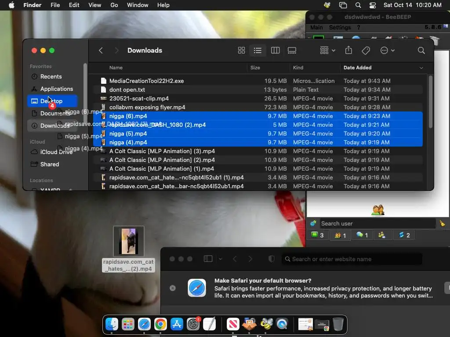Screen dimensions: 450x337
Task: Click the 72.3 MB size cell
Action: 275,107
